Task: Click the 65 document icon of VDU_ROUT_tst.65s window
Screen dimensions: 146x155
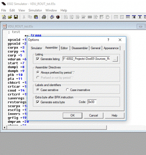Action: click(x=5, y=26)
